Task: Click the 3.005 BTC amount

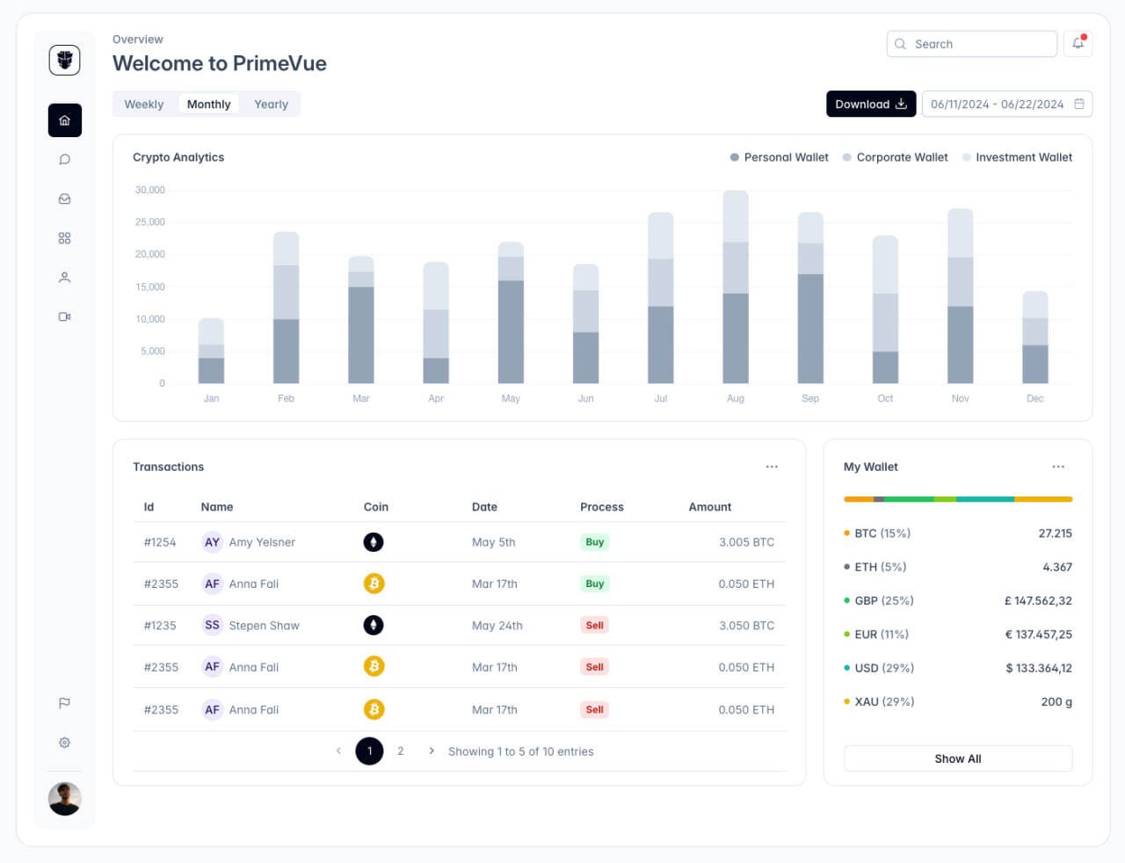Action: (746, 542)
